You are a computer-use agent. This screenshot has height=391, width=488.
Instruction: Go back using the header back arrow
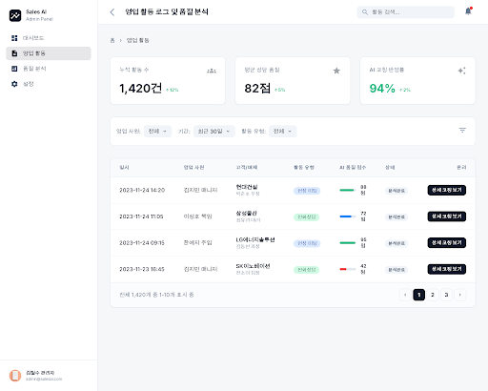112,12
